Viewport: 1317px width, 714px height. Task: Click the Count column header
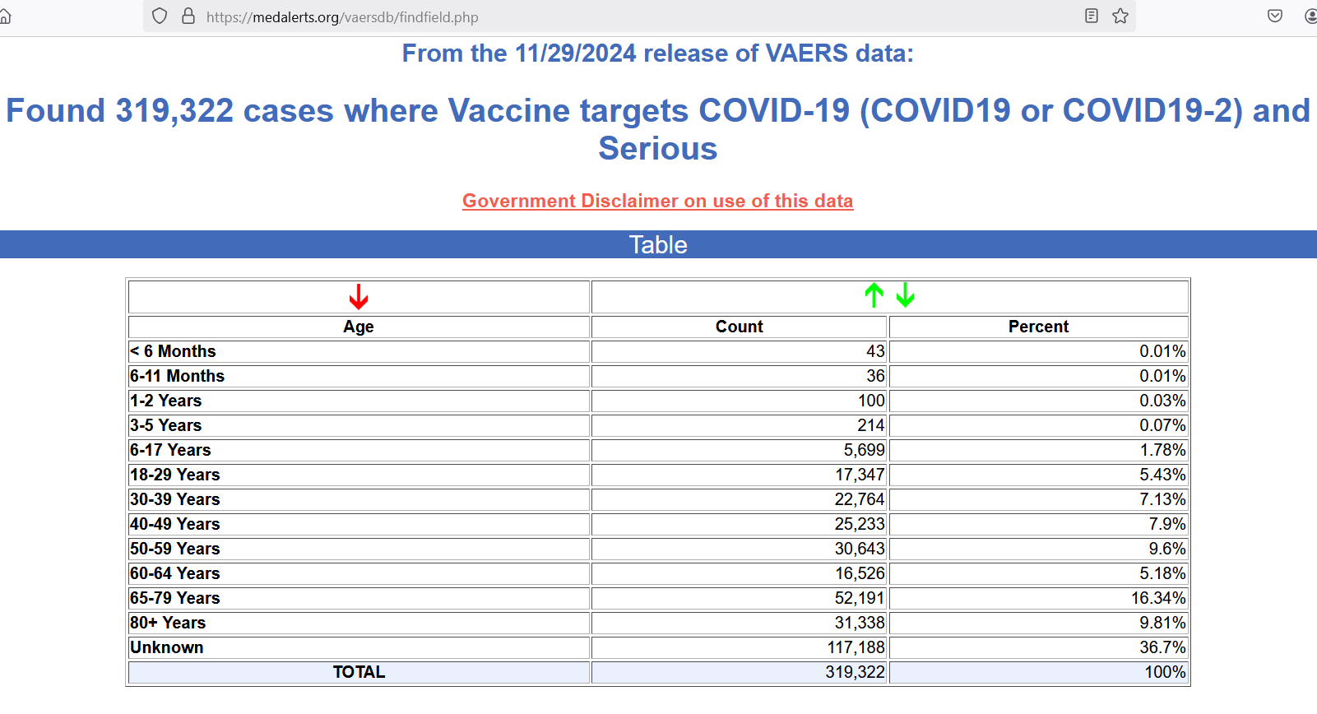[x=739, y=327]
